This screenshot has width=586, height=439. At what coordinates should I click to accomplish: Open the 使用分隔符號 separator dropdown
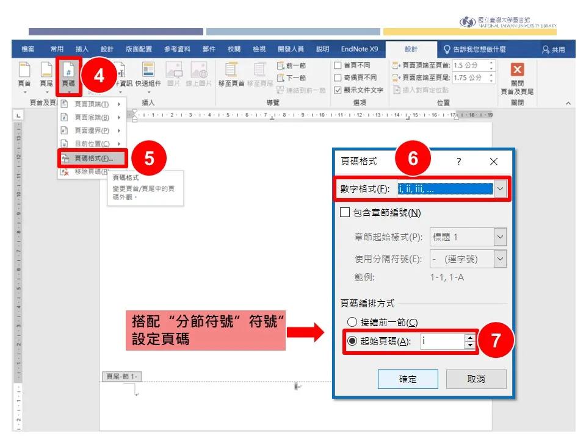point(502,259)
